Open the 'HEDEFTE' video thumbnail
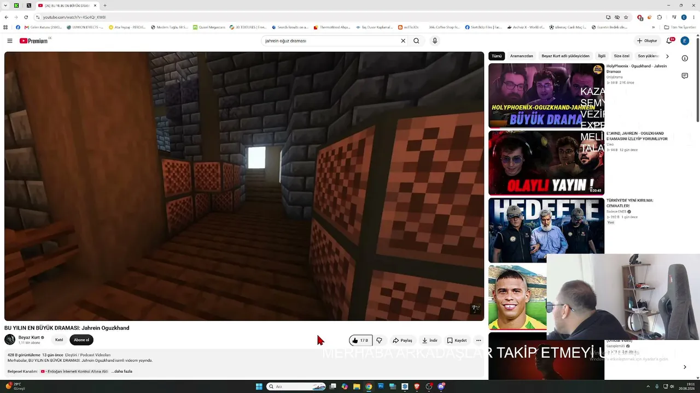This screenshot has height=393, width=700. [546, 230]
